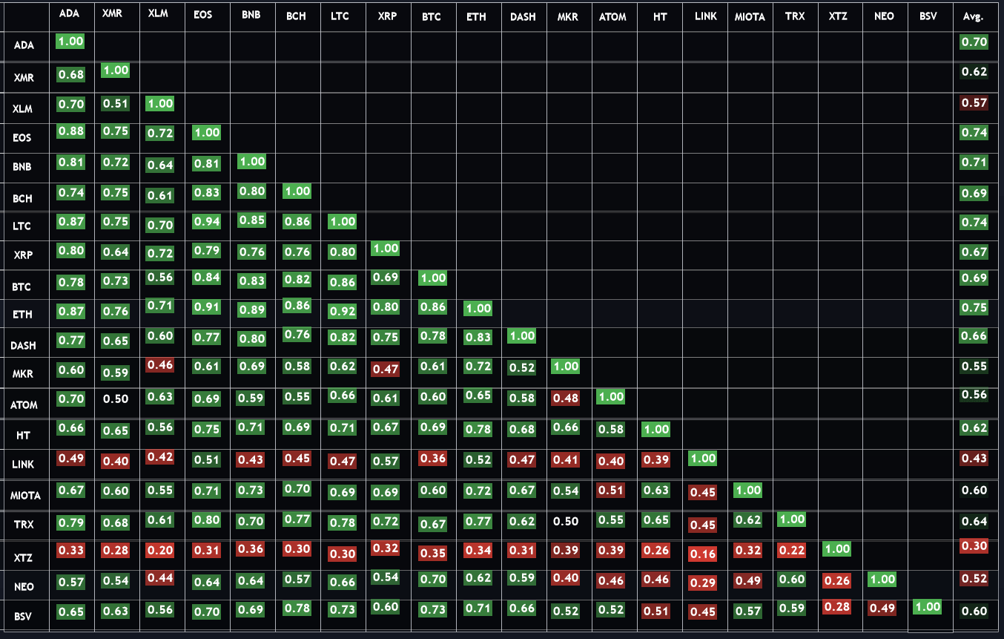Select the LTC row label
1004x639 pixels.
pos(22,226)
